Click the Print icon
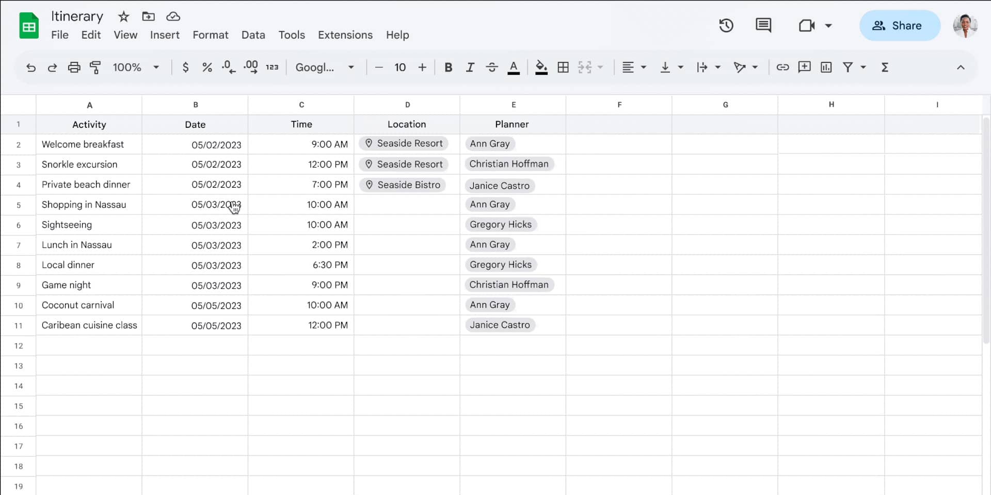 [x=74, y=68]
